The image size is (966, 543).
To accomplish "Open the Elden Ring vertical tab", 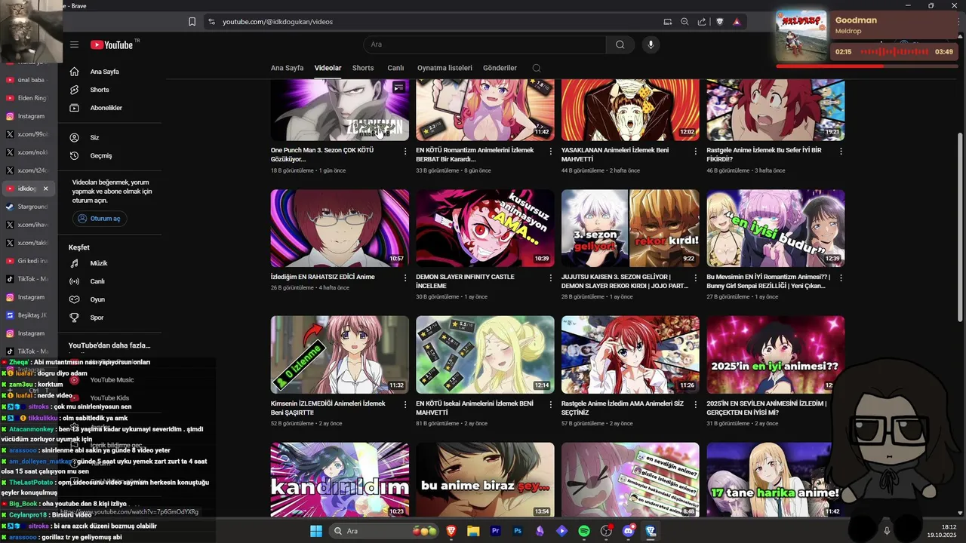I will tap(27, 98).
